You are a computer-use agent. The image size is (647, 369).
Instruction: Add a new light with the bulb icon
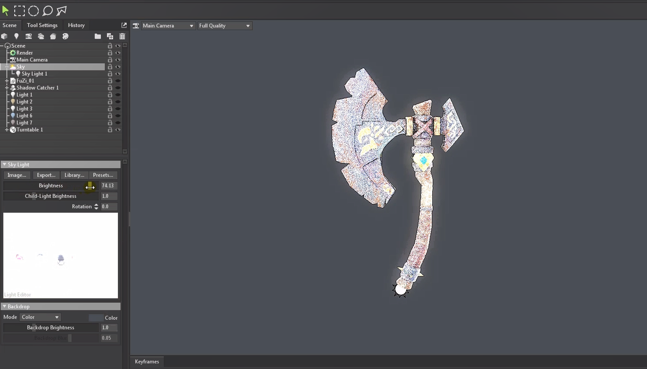pyautogui.click(x=17, y=36)
